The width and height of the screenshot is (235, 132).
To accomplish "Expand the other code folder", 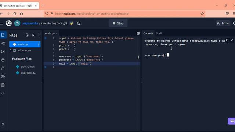I will point(11,51).
